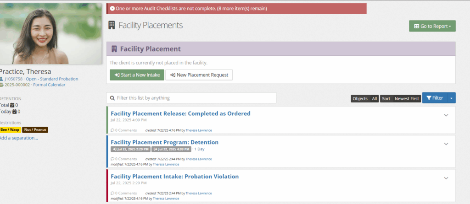Click the Jul 22, 2025 4:09 PM exit badge
This screenshot has height=204, width=470.
[x=171, y=149]
